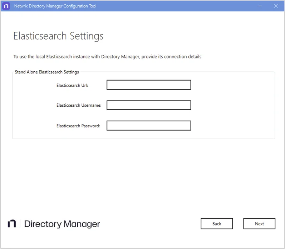Proceed with the Next button
The height and width of the screenshot is (249, 285).
tap(259, 223)
